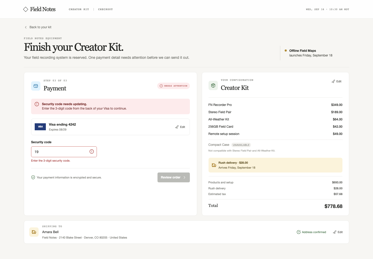Click the warning icon in the Needs Attention badge
Screen dimensions: 373x259
click(161, 86)
